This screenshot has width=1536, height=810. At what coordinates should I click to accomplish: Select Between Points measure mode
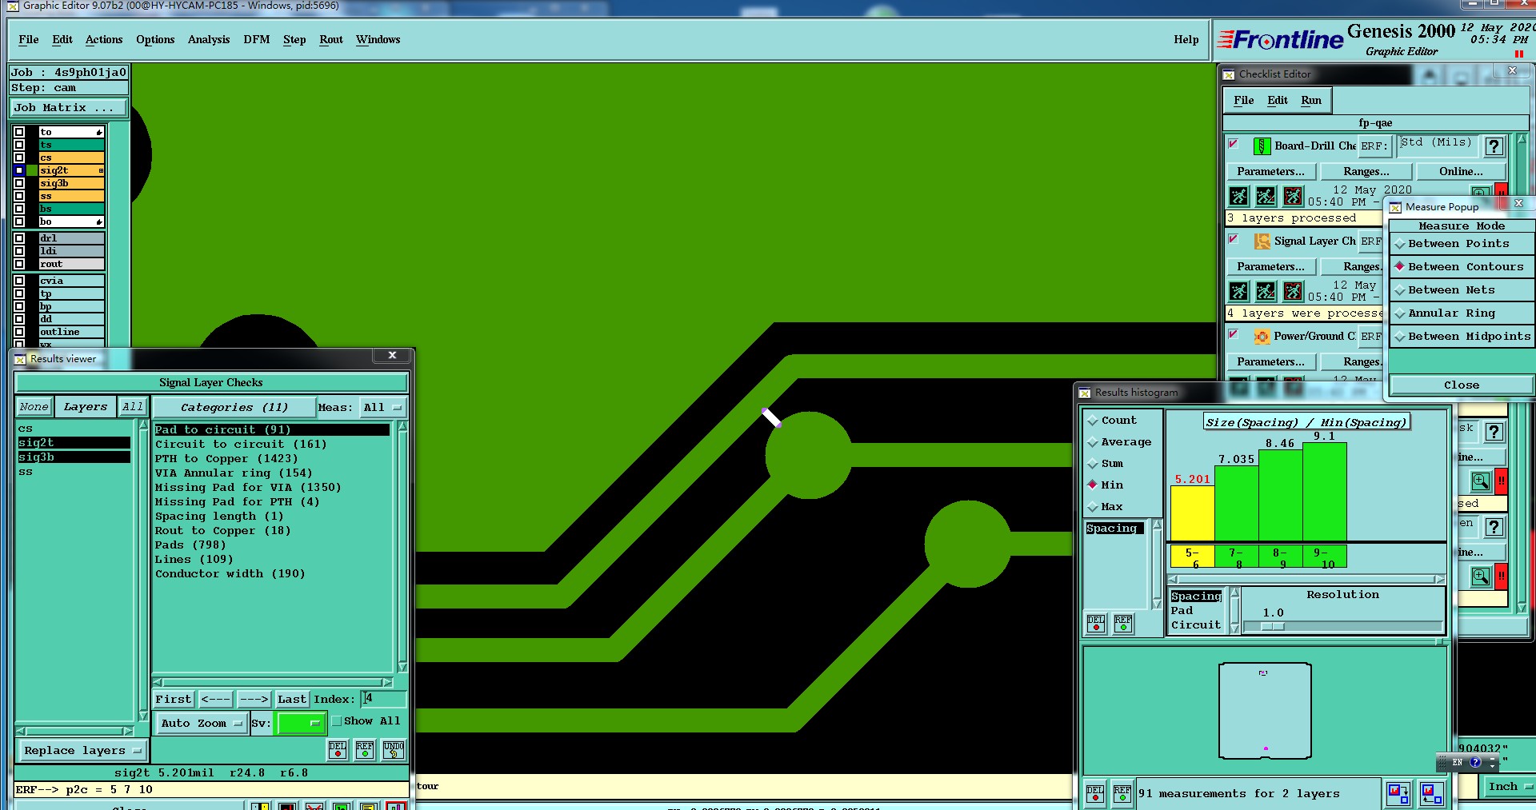1461,243
